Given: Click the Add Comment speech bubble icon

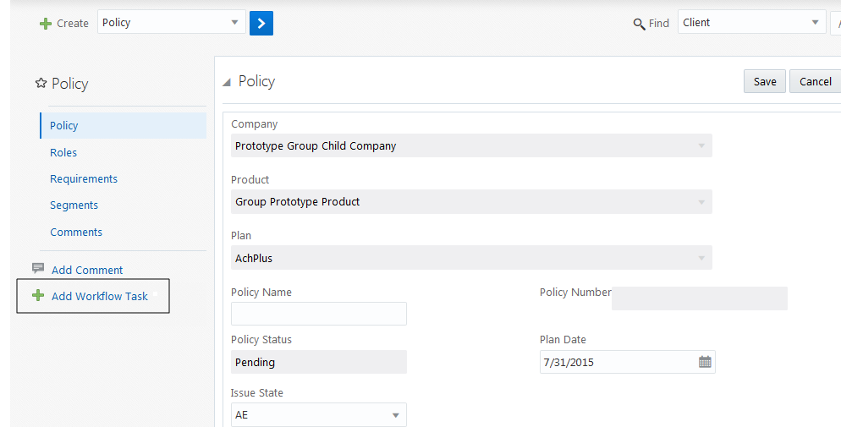Looking at the screenshot, I should [x=38, y=269].
